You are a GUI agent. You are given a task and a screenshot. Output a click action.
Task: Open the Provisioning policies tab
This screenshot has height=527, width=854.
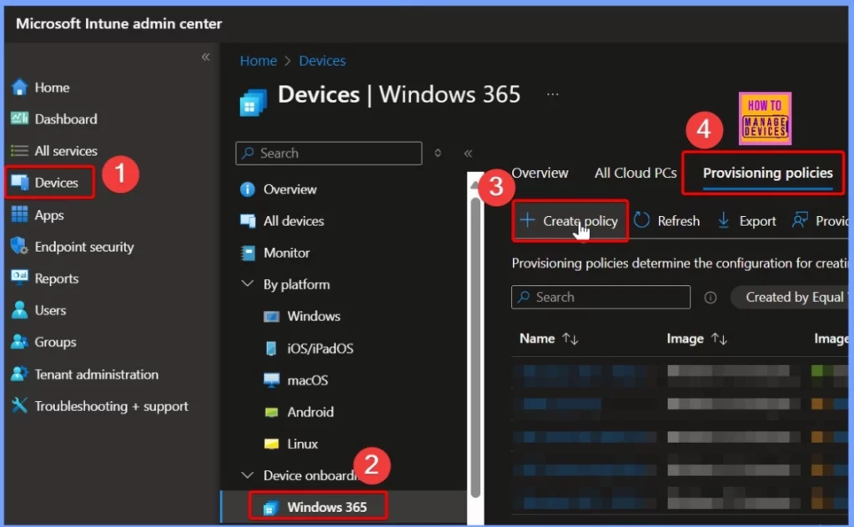[x=767, y=173]
